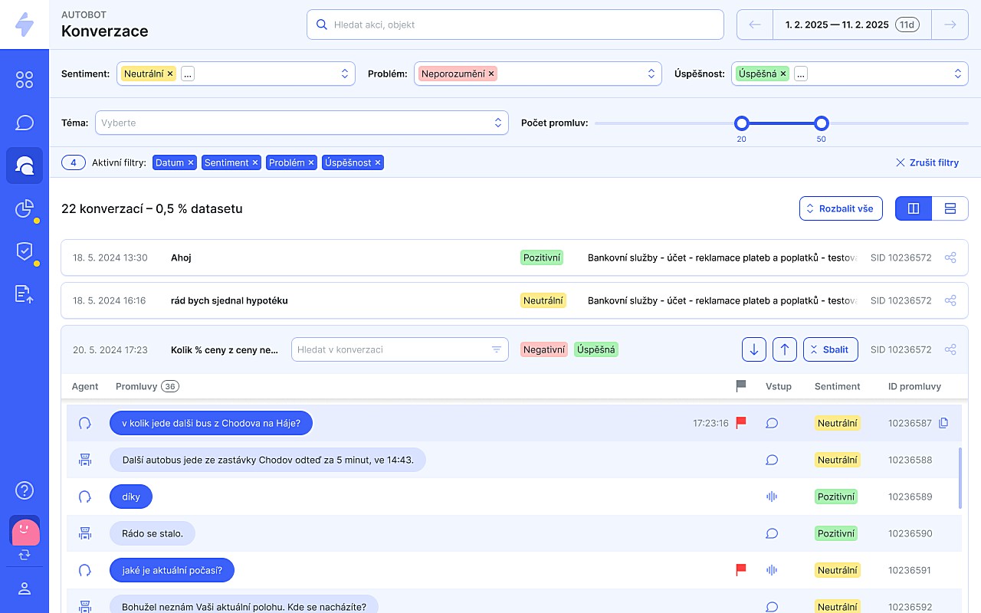Share the Ahoj conversation row

click(x=950, y=257)
